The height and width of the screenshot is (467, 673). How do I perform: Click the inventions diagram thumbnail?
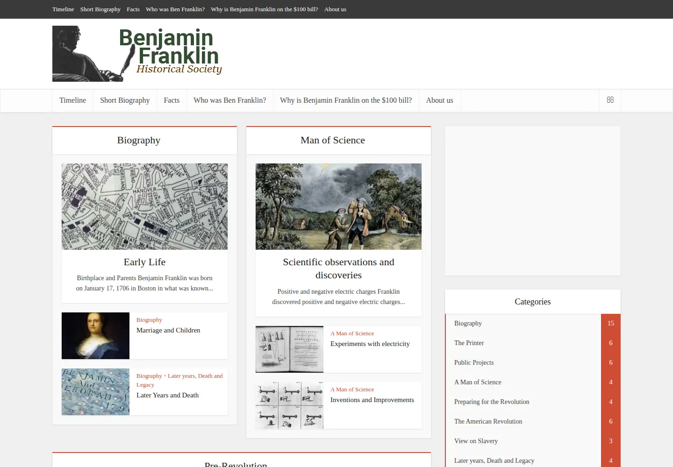[289, 405]
